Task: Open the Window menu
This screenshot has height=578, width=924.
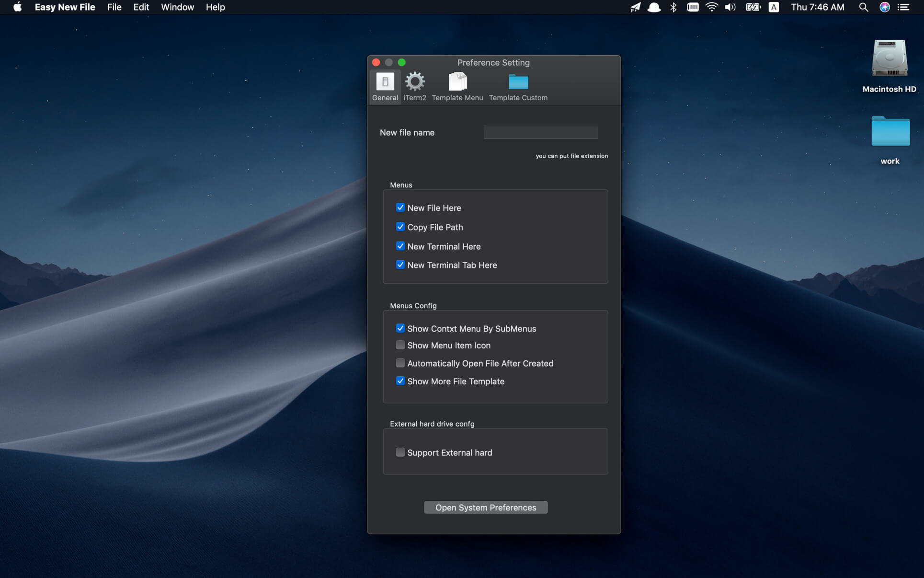Action: [177, 7]
